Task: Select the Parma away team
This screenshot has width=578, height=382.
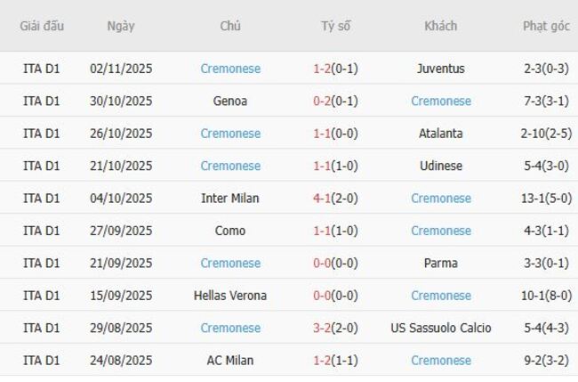Action: tap(440, 264)
